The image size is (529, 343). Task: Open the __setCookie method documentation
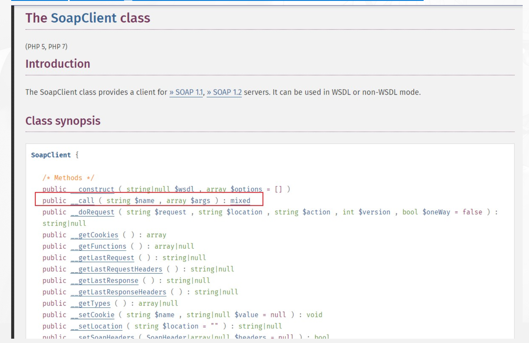coord(92,315)
